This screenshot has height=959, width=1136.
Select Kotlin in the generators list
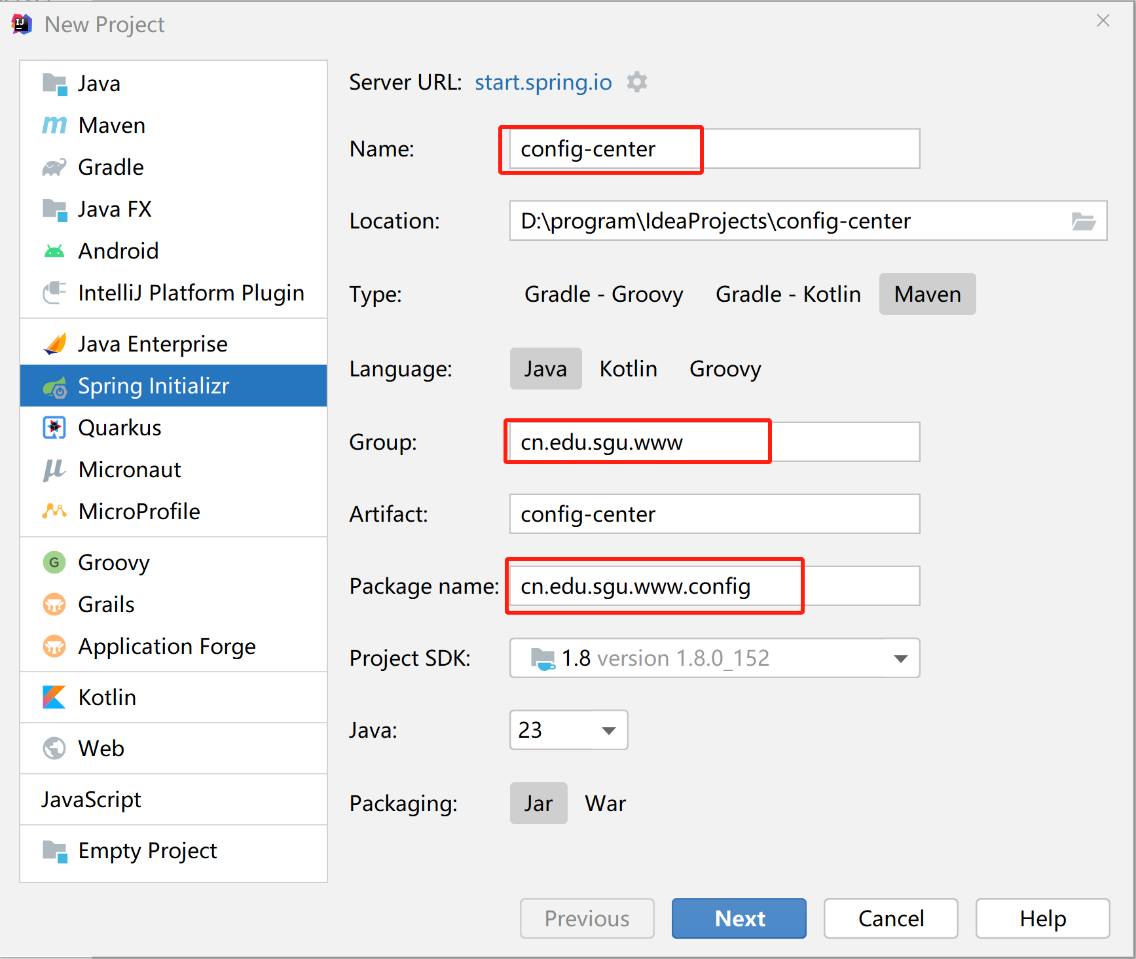(x=174, y=698)
